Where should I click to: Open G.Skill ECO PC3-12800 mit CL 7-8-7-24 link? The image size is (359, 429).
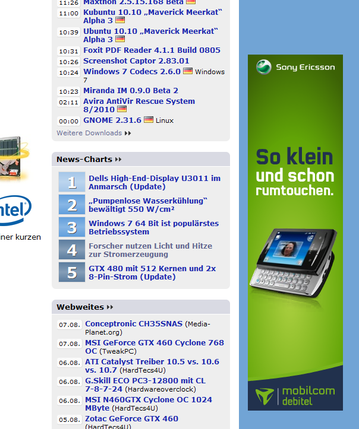pyautogui.click(x=145, y=384)
